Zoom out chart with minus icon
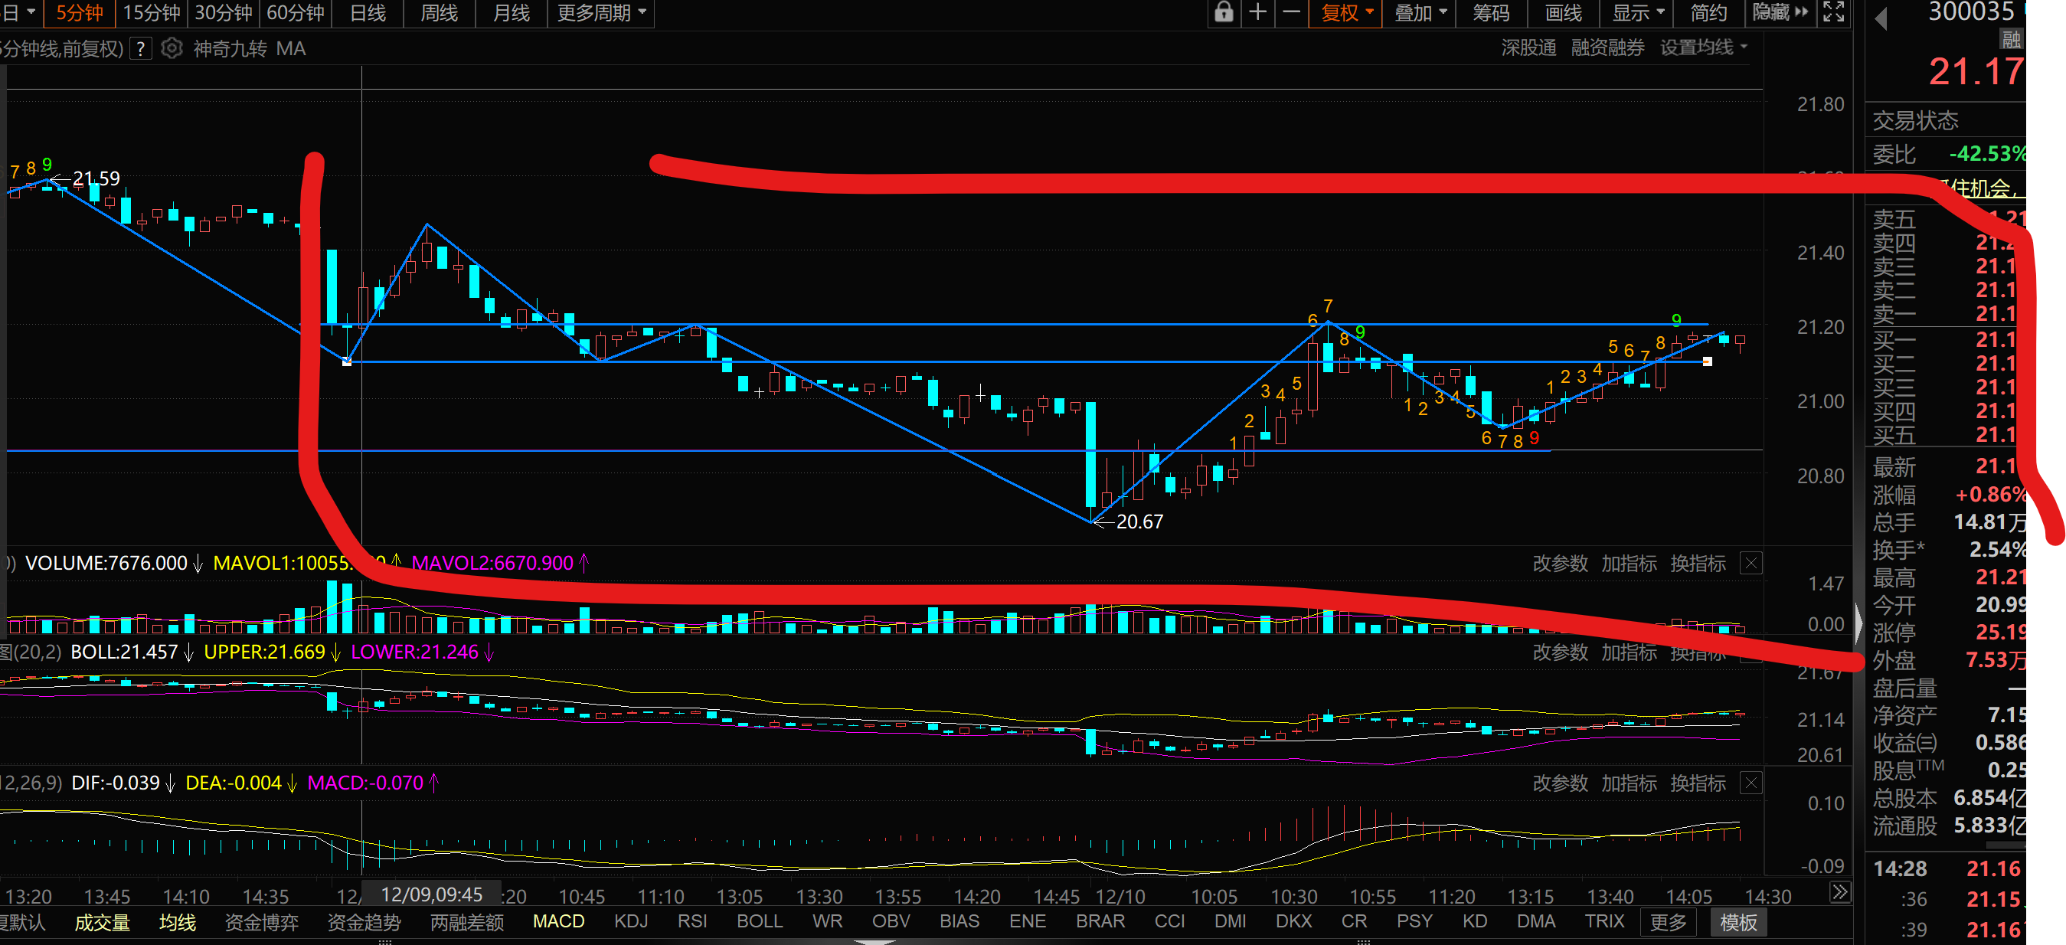 pyautogui.click(x=1291, y=12)
